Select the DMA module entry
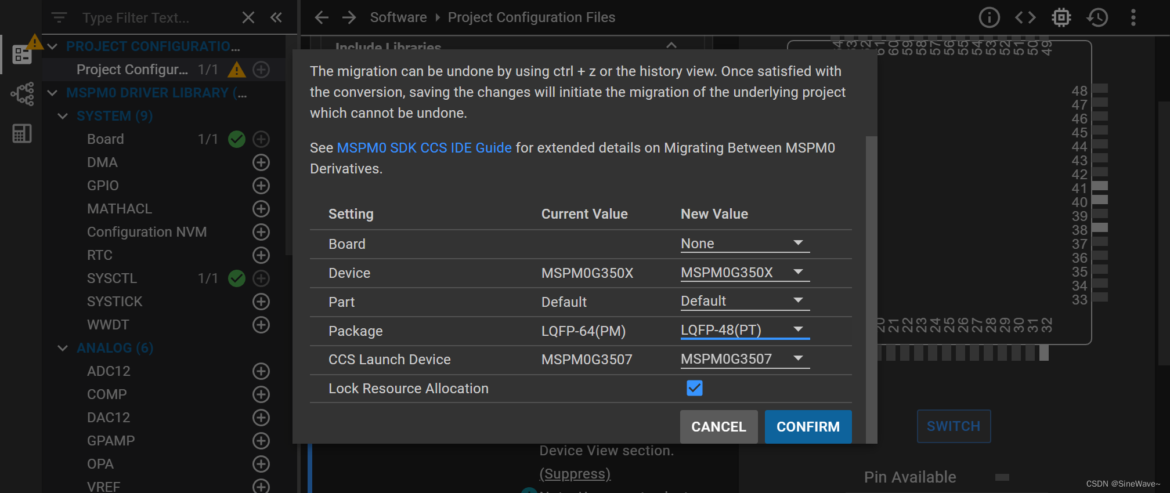Image resolution: width=1170 pixels, height=493 pixels. 102,162
